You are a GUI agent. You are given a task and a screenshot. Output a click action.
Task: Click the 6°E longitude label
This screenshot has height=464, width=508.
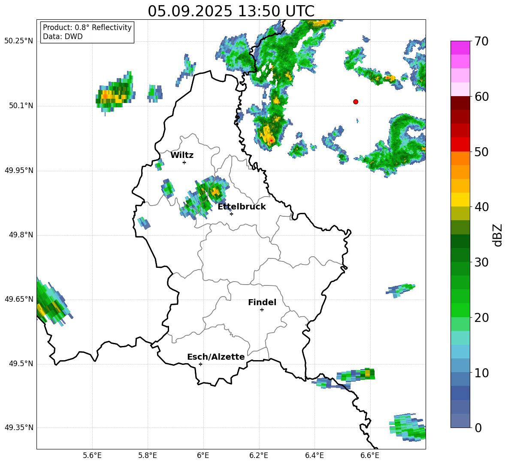click(x=203, y=455)
